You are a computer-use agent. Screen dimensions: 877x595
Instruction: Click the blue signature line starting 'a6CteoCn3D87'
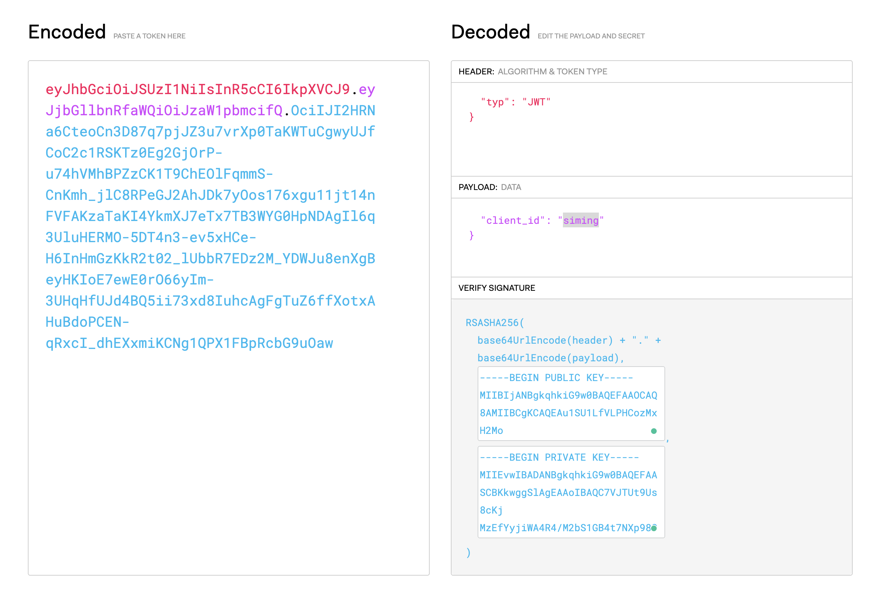point(210,132)
